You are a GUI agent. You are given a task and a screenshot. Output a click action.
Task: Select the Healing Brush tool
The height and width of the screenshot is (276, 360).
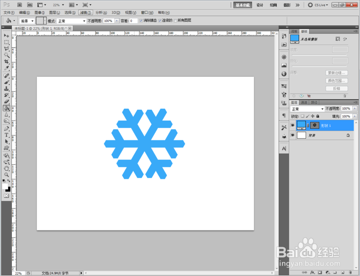pyautogui.click(x=6, y=76)
